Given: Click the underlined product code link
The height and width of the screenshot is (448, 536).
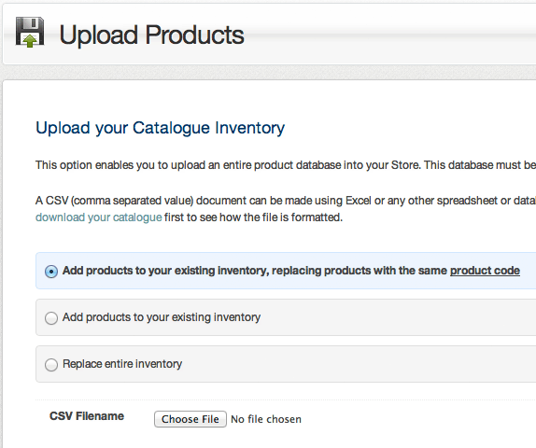Looking at the screenshot, I should pyautogui.click(x=485, y=271).
